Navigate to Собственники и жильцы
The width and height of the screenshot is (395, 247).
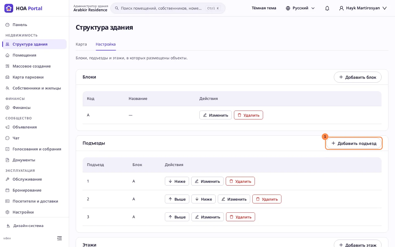tap(34, 88)
